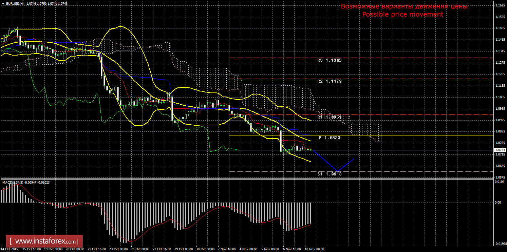This screenshot has height=252, width=507.
Task: Click the '10 Nov 00:00' time axis label
Action: pos(314,249)
